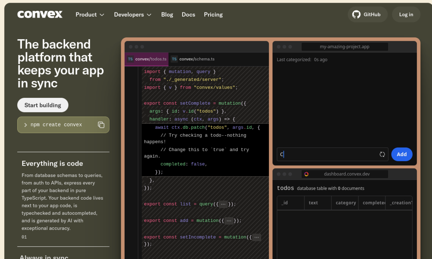Image resolution: width=432 pixels, height=259 pixels.
Task: Open the Pricing page
Action: click(x=213, y=15)
